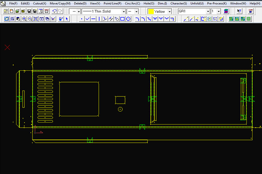Choose the vertical line tool
The image size is (262, 174).
pos(99,19)
